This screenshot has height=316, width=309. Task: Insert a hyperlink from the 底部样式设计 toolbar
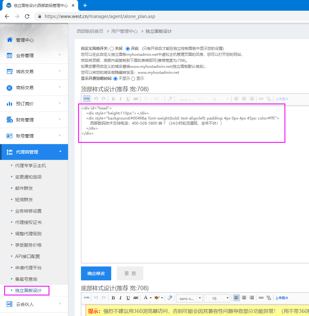click(261, 298)
